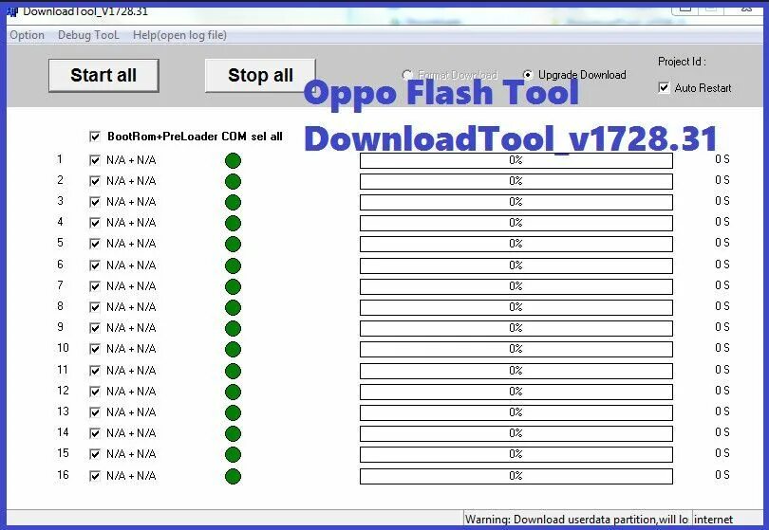This screenshot has width=769, height=530.
Task: Click the internet status bar entry
Action: click(714, 520)
